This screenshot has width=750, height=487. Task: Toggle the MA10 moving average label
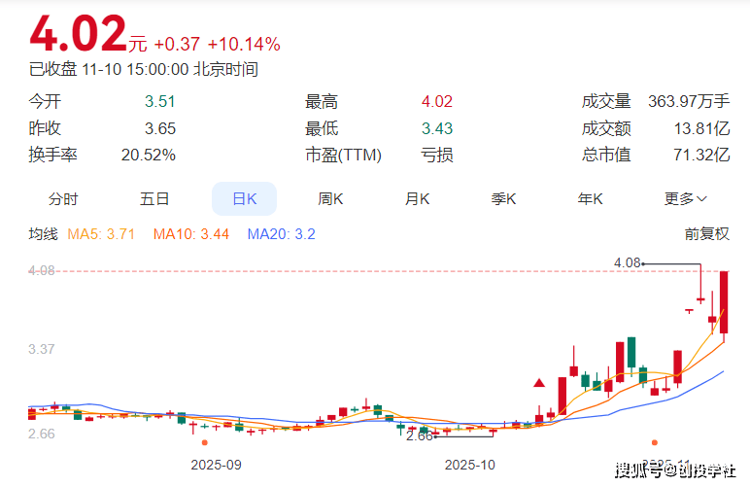point(190,234)
